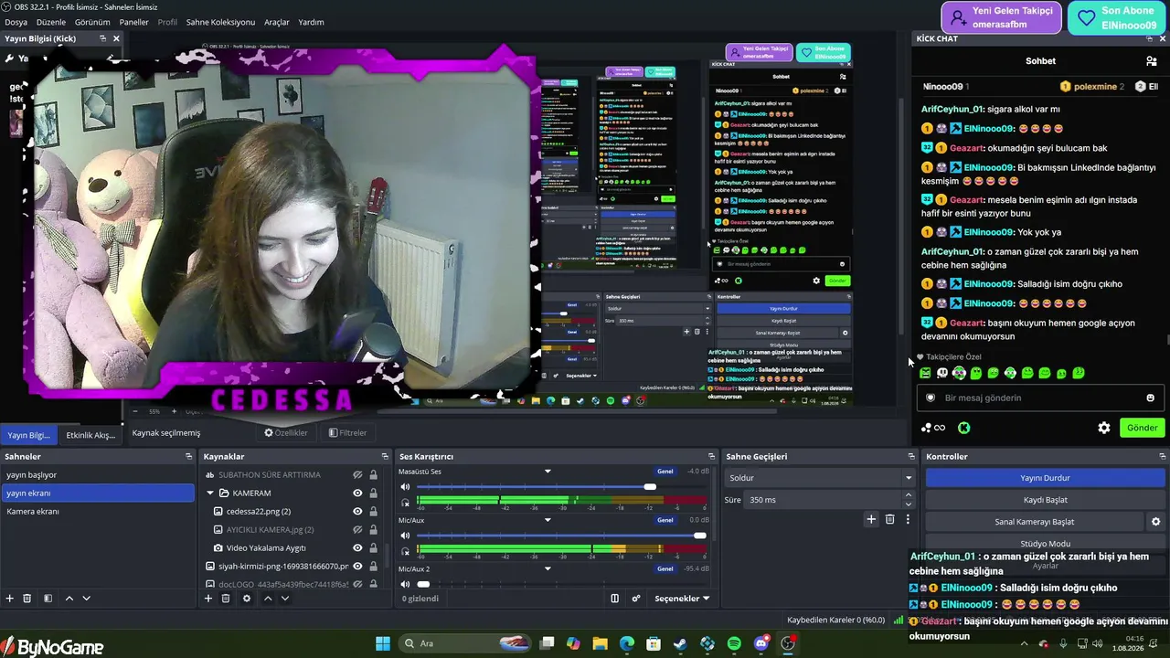Undock the Sahneler panel
The width and height of the screenshot is (1170, 658).
click(x=188, y=456)
